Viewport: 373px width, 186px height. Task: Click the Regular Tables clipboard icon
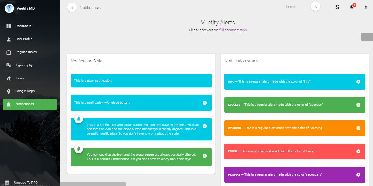(x=9, y=52)
